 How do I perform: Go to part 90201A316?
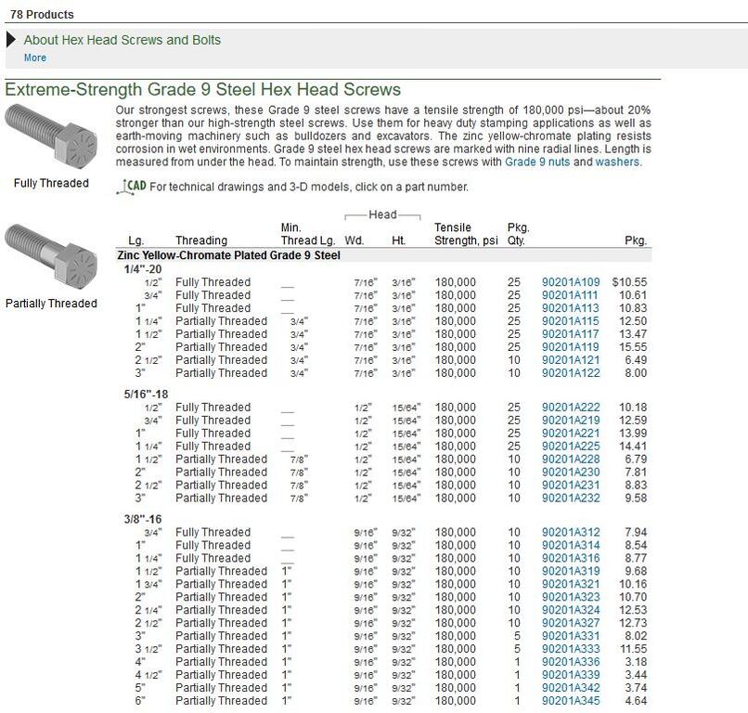[x=571, y=558]
